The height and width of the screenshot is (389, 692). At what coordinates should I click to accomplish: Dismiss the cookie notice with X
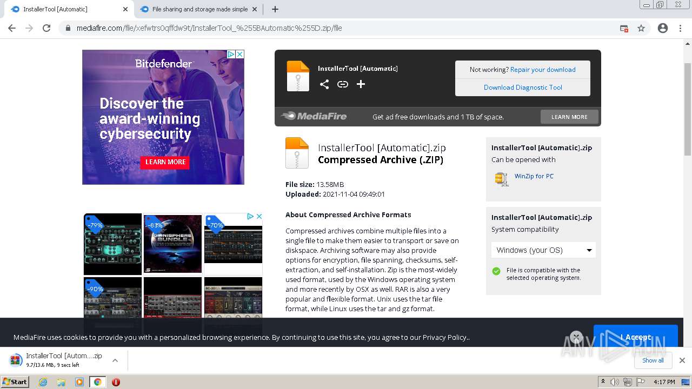pyautogui.click(x=576, y=337)
